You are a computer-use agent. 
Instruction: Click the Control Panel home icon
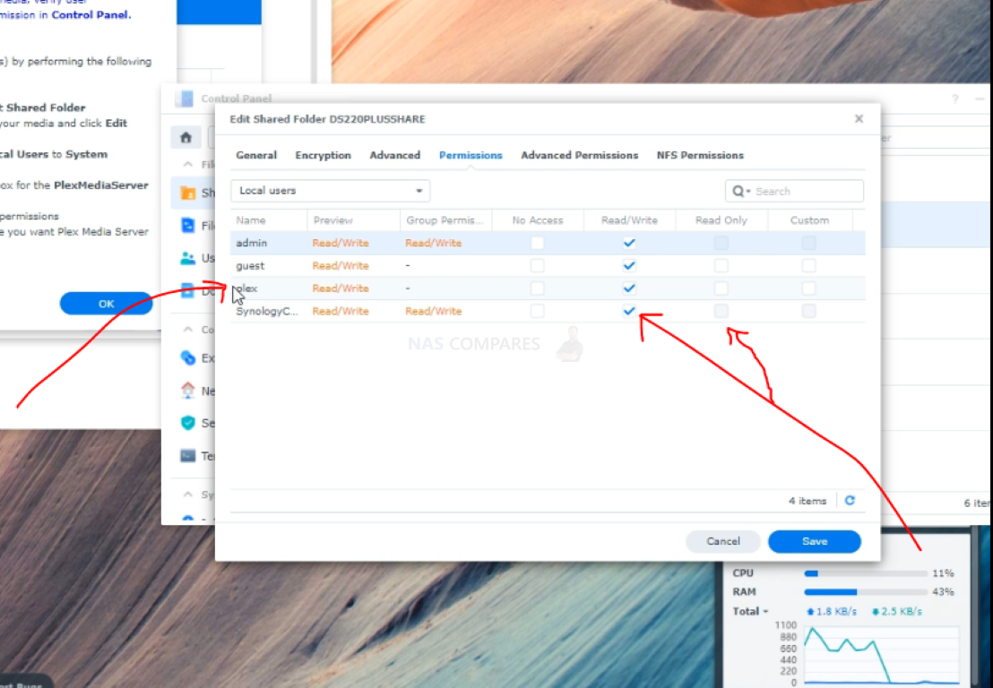[x=186, y=137]
